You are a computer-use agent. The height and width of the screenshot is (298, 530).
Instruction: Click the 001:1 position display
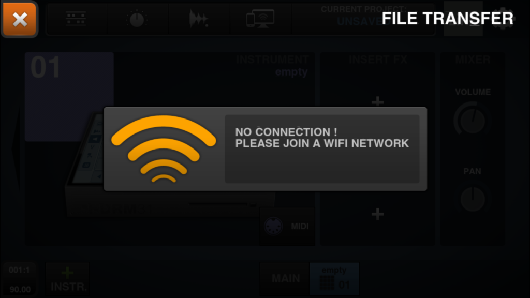click(19, 270)
